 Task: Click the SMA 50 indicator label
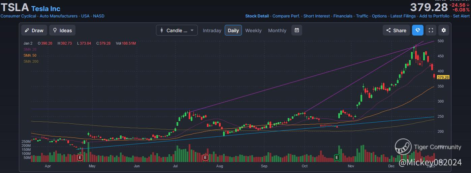30,55
